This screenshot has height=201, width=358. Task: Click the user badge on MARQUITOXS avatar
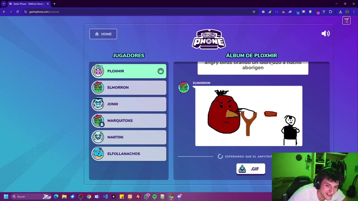tap(102, 125)
